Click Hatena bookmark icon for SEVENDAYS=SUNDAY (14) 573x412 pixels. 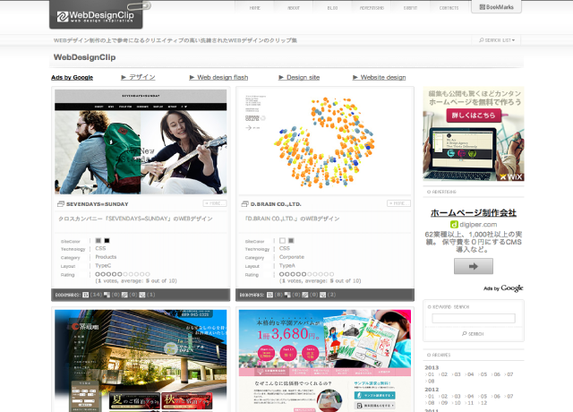[86, 295]
